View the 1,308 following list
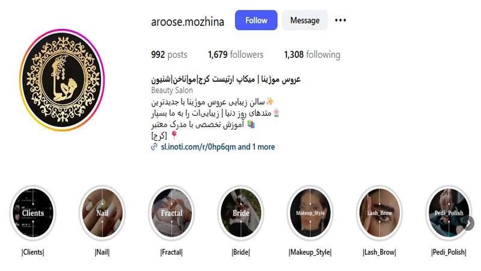The width and height of the screenshot is (481, 271). [312, 55]
